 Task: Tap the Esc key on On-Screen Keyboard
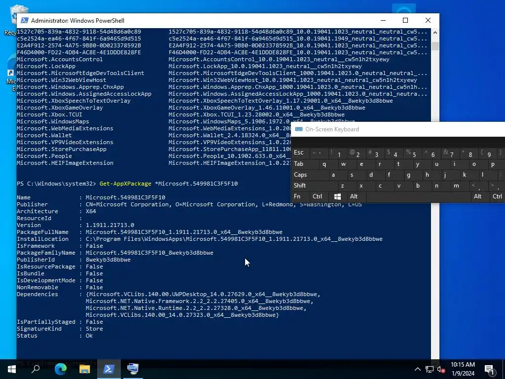(300, 153)
